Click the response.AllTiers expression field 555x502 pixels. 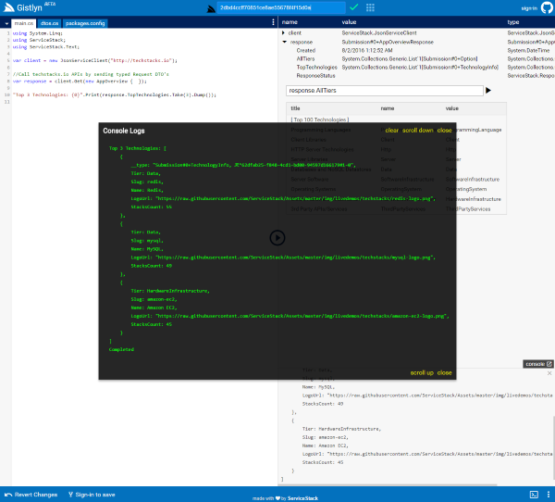[385, 91]
